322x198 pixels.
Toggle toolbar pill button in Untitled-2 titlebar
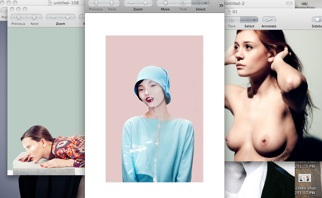coord(289,3)
